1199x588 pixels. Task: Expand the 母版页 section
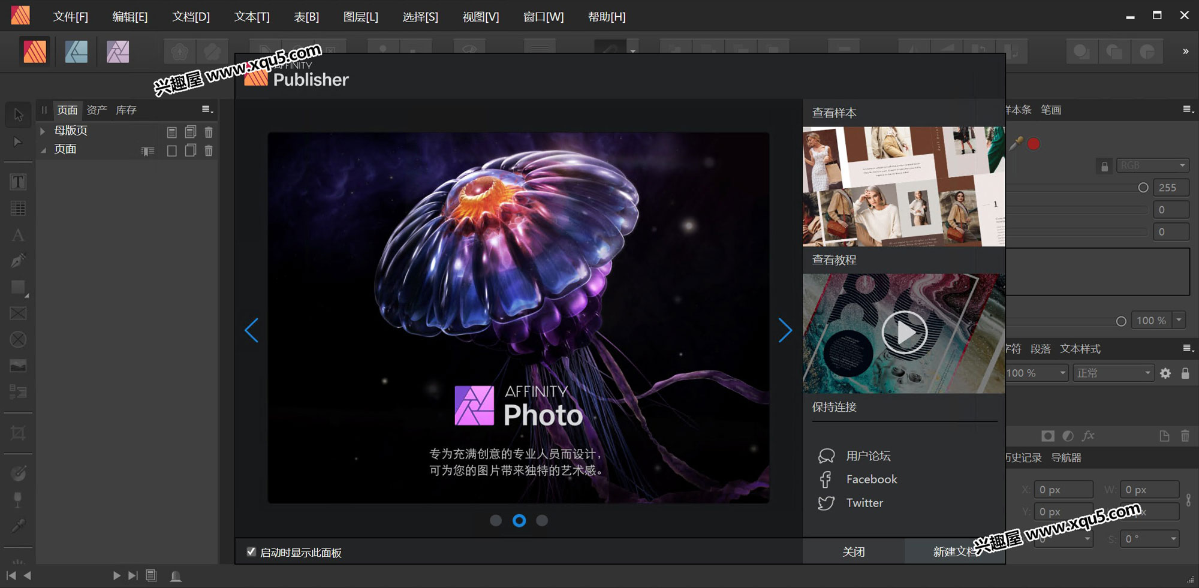(x=43, y=131)
